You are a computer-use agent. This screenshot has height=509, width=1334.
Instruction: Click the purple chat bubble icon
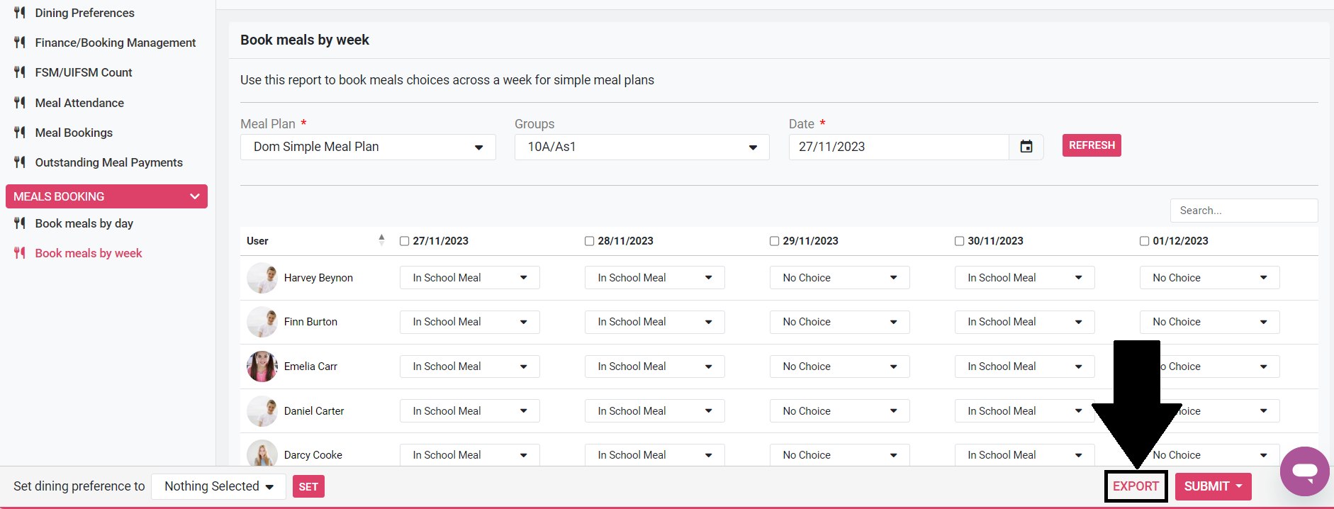click(1304, 471)
